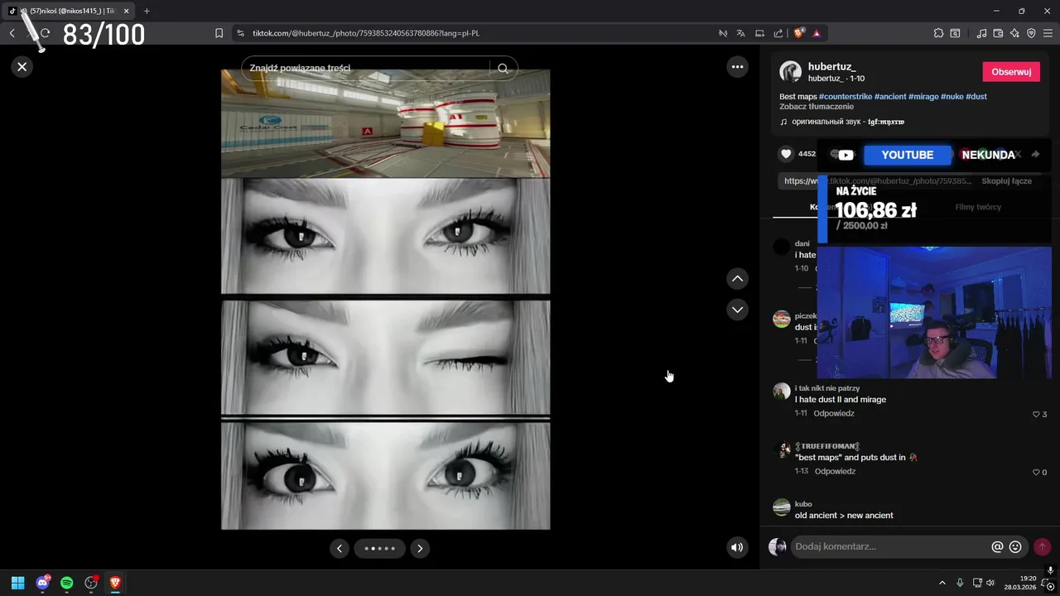This screenshot has height=596, width=1060.
Task: Open the browser extensions puzzle icon
Action: 938,33
